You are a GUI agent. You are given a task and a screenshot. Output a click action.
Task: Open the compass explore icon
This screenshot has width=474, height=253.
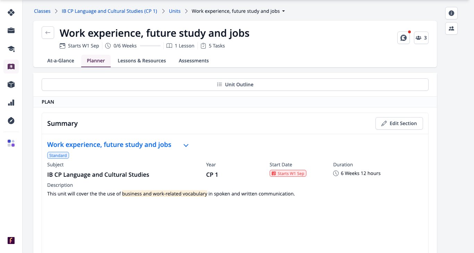[x=11, y=121]
